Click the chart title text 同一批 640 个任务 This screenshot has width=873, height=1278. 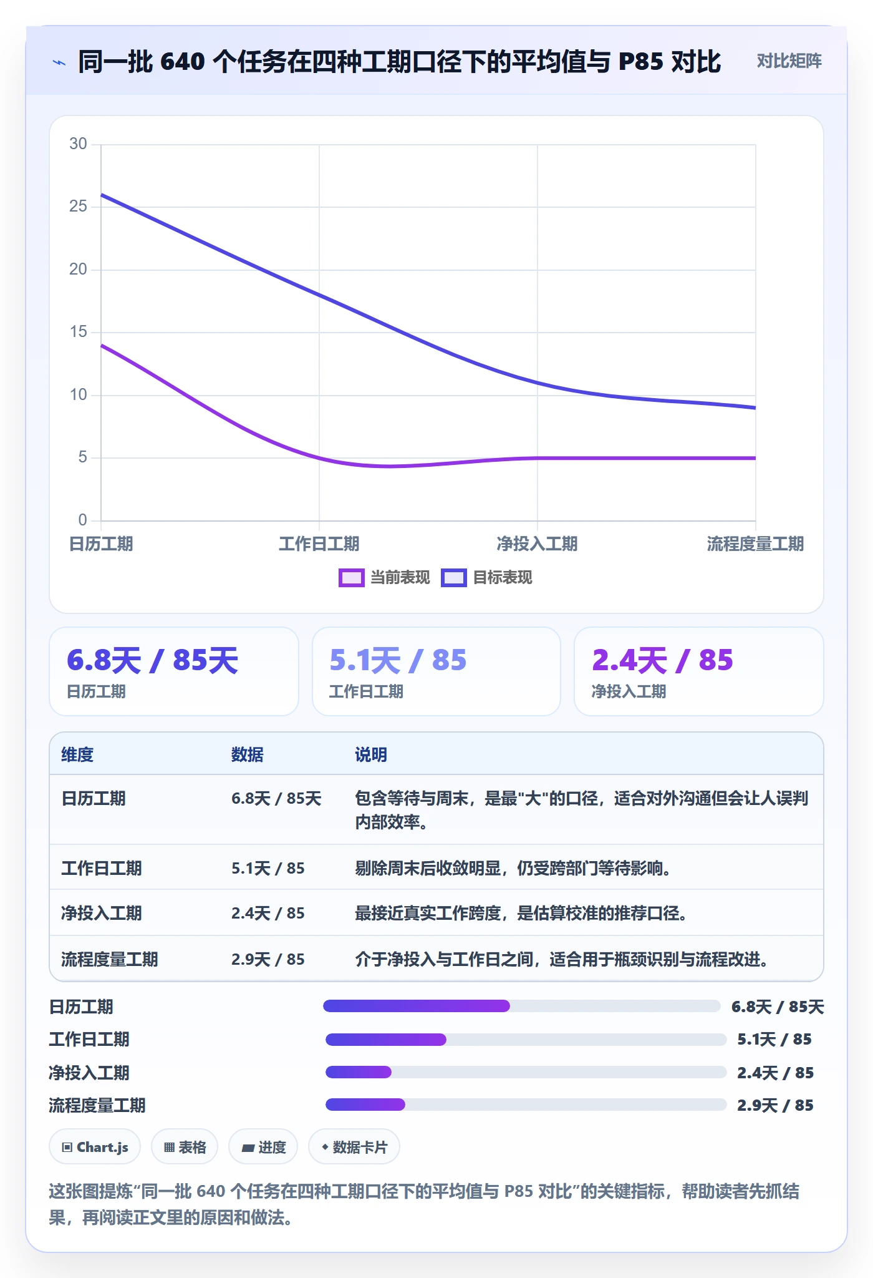pos(399,62)
